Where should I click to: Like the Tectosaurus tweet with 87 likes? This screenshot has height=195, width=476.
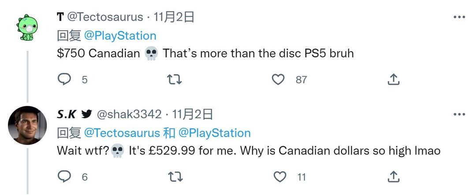coord(278,79)
